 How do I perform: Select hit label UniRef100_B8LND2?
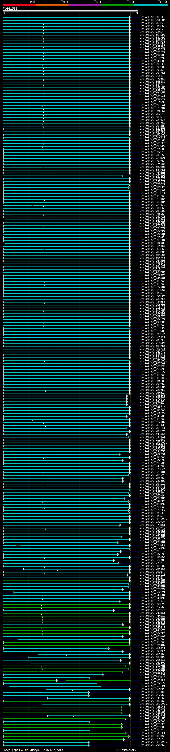(152, 38)
